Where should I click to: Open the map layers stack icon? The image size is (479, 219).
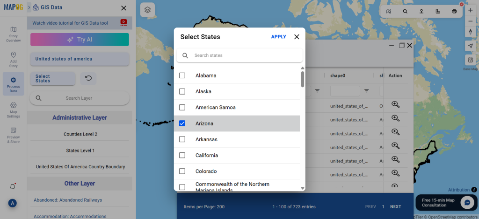pos(147,10)
